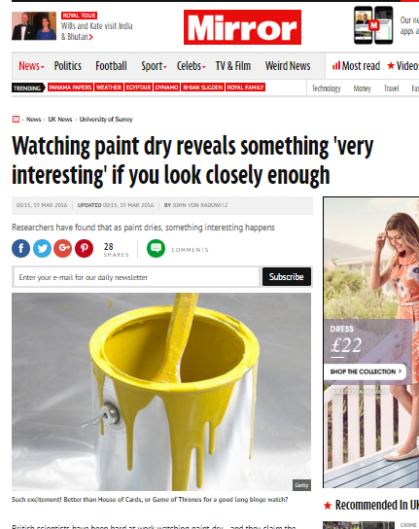
Task: Open the Weird News section
Action: 288,66
